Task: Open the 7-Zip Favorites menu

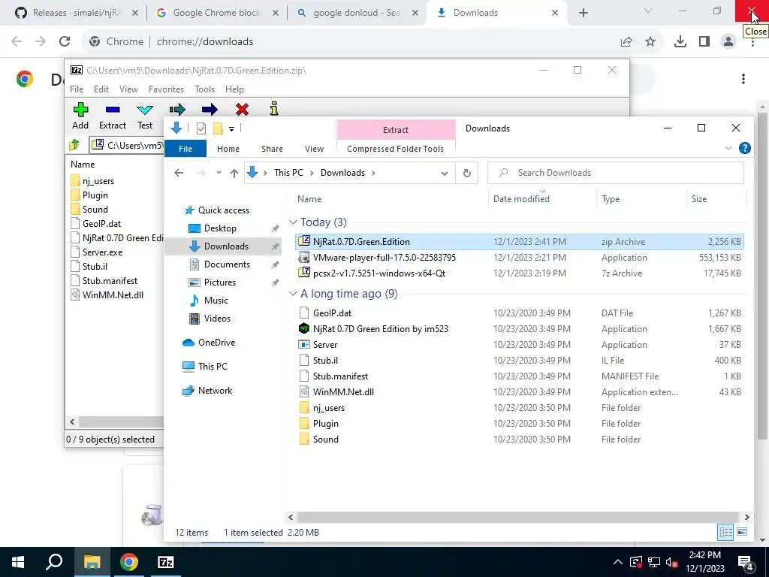Action: pyautogui.click(x=166, y=89)
